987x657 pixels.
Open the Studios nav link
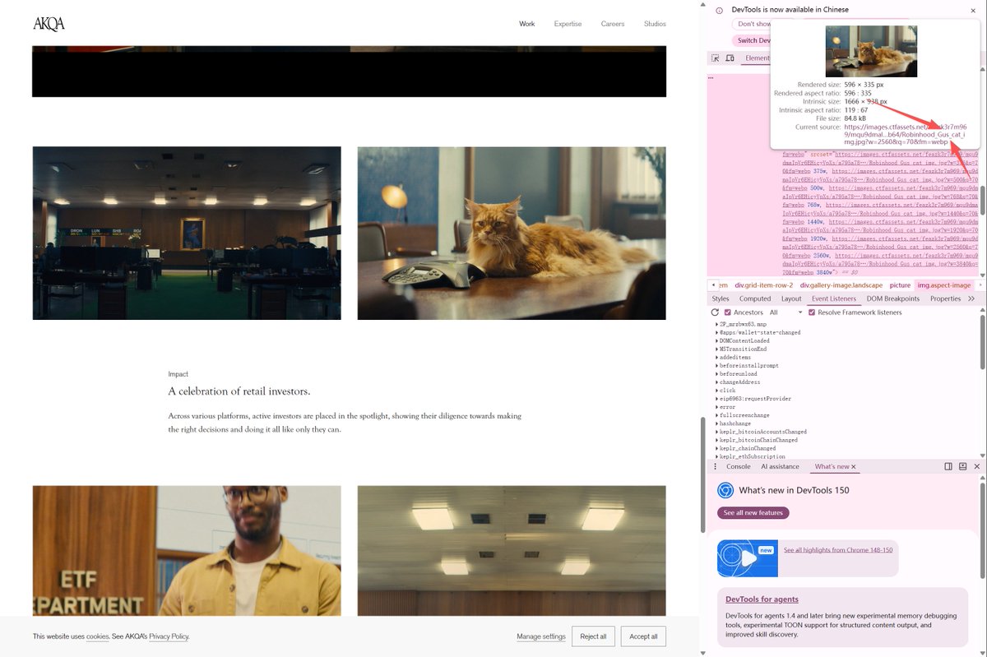pyautogui.click(x=655, y=24)
